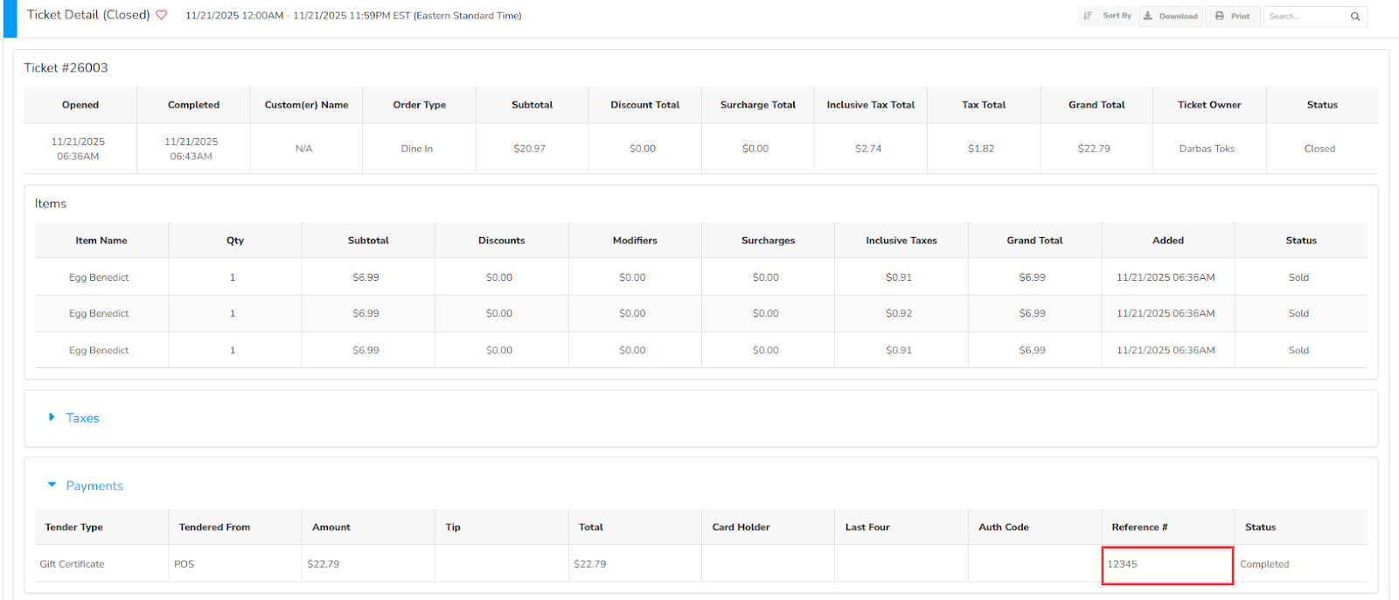Select the 12345 reference number cell

click(x=1166, y=564)
